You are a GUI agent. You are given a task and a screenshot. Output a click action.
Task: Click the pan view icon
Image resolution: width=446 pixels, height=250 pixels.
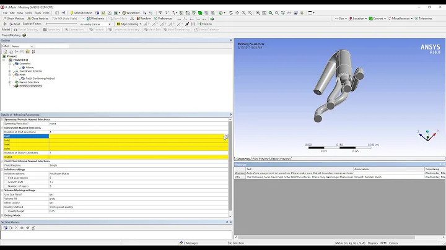tap(237, 13)
